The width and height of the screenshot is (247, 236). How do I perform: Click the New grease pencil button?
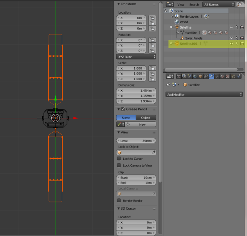[x=142, y=124]
